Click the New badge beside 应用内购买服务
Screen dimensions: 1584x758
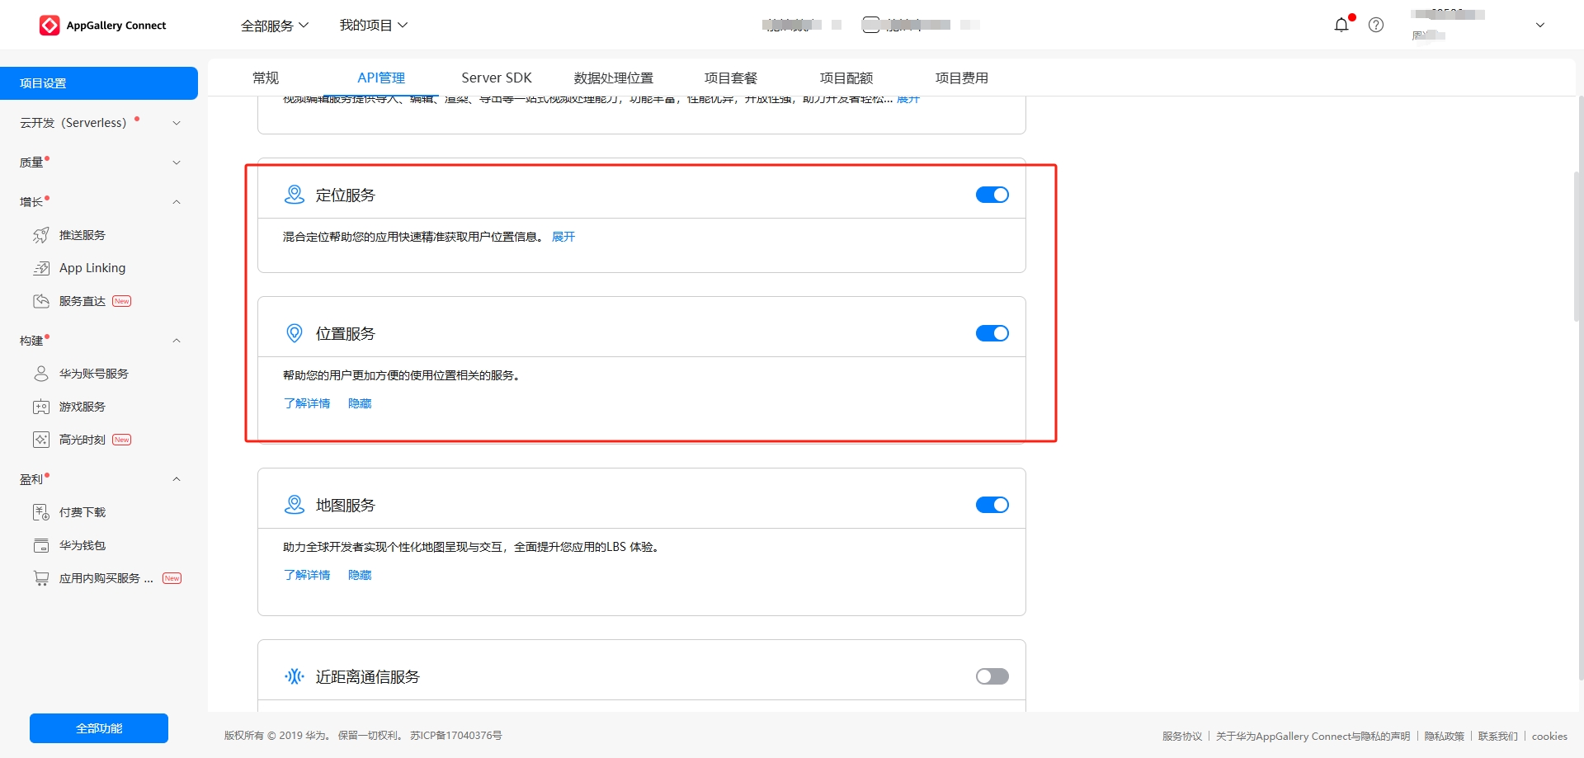click(172, 578)
